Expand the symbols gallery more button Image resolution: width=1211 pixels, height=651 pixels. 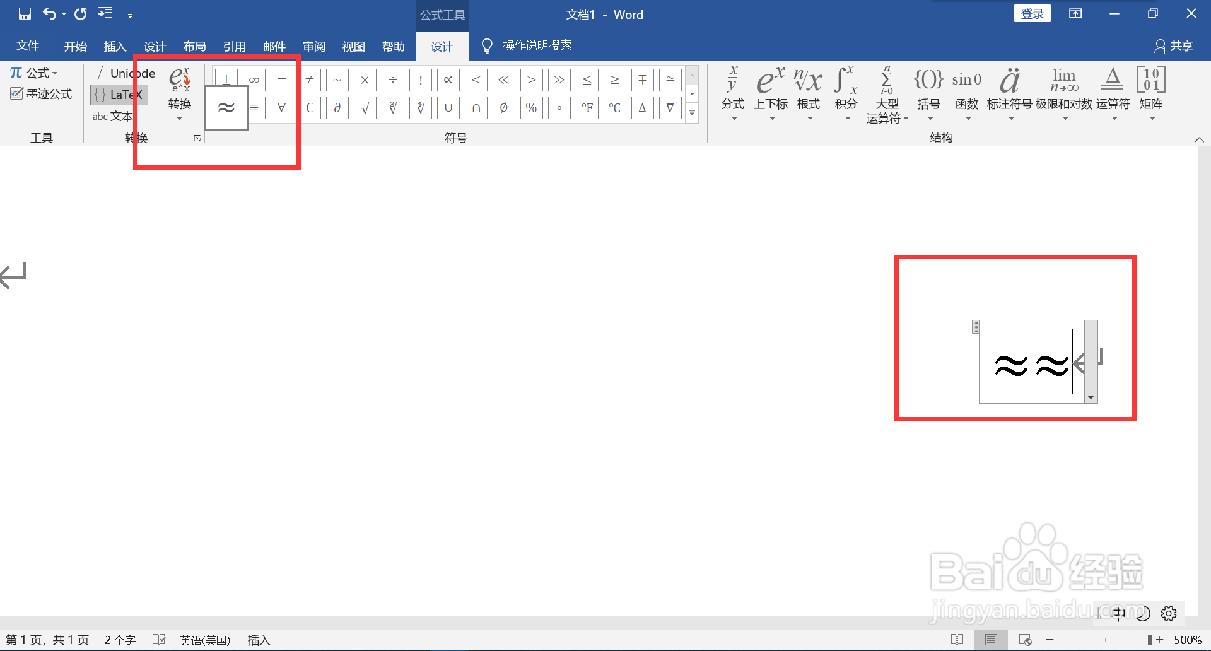click(x=692, y=114)
